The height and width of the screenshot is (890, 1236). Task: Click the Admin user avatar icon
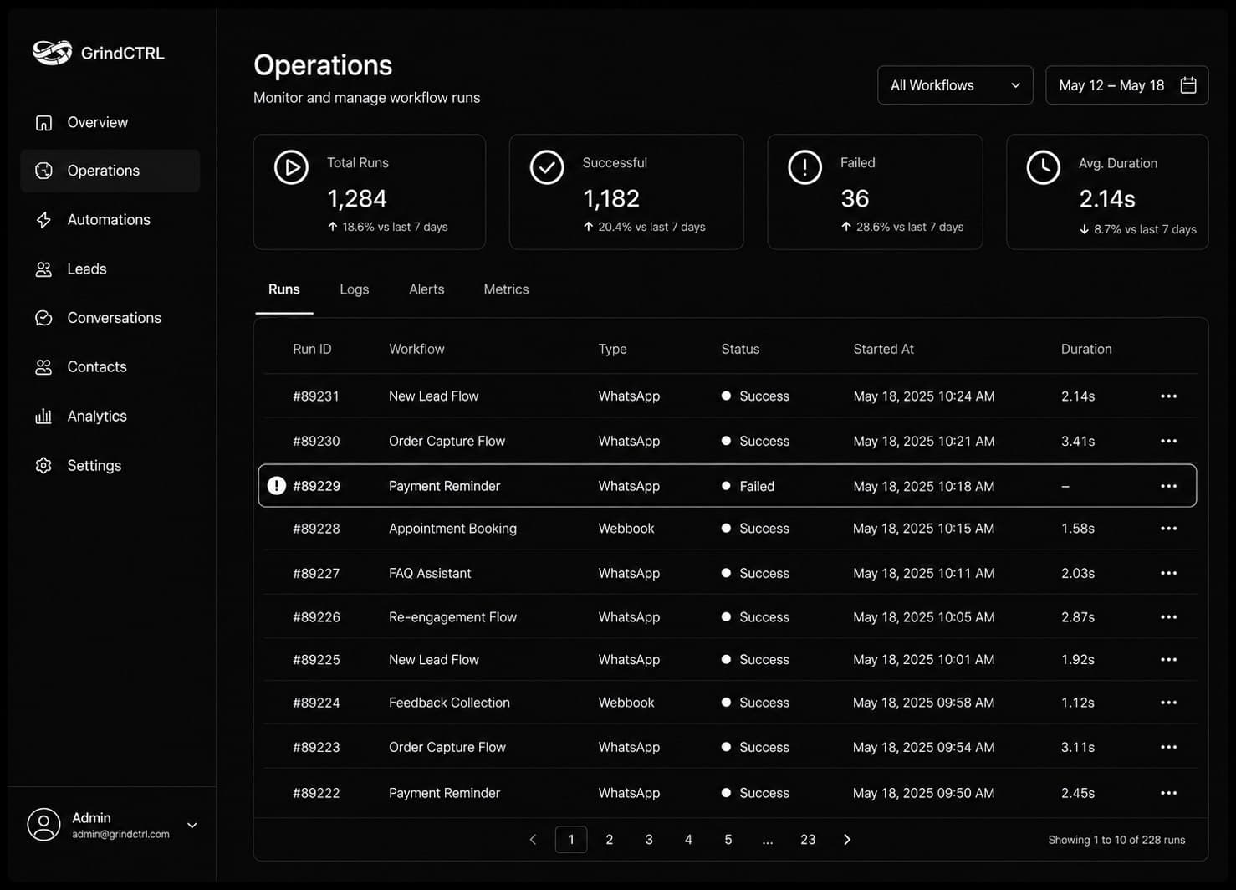point(43,825)
